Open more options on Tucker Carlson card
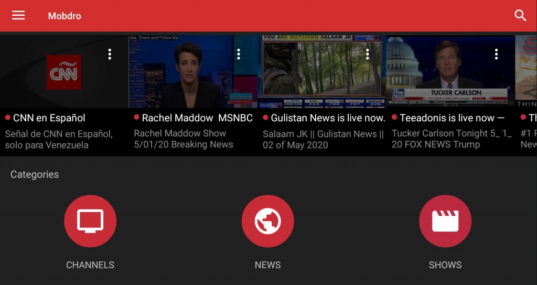 496,54
